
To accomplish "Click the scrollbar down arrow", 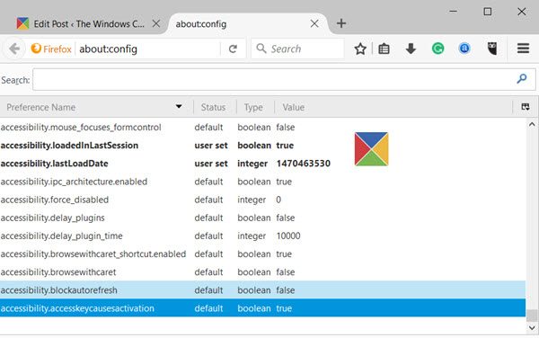I will point(532,328).
